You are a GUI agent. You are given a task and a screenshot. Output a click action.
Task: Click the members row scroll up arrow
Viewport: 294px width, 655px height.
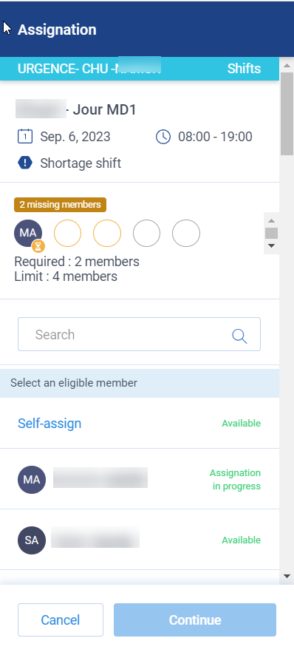pyautogui.click(x=271, y=220)
